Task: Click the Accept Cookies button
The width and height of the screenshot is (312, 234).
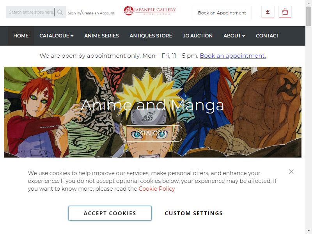Action: tap(110, 213)
